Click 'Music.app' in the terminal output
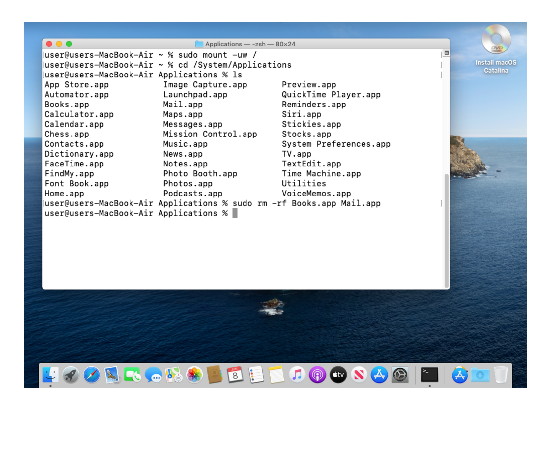Image resolution: width=551 pixels, height=453 pixels. tap(186, 144)
